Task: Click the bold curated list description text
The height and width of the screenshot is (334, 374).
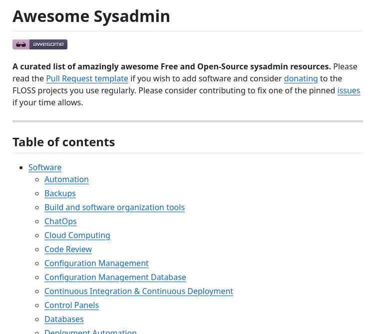Action: pyautogui.click(x=171, y=66)
